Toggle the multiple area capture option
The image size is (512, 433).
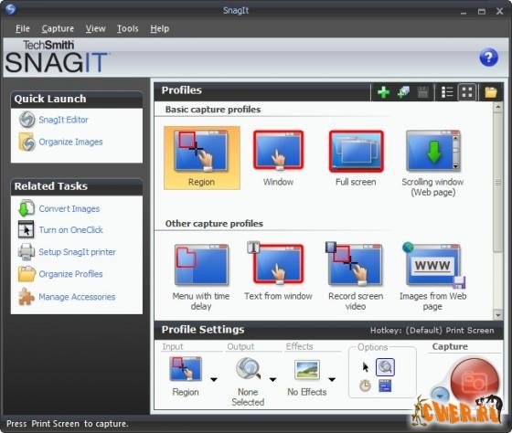coord(385,385)
